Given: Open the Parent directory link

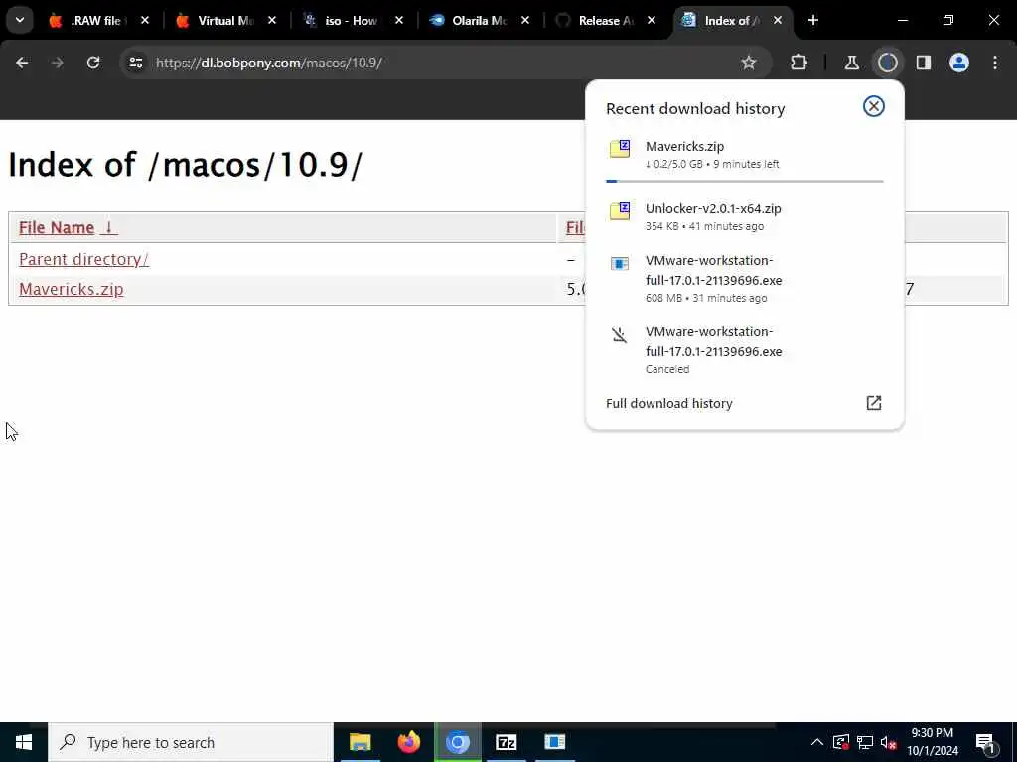Looking at the screenshot, I should 83,259.
